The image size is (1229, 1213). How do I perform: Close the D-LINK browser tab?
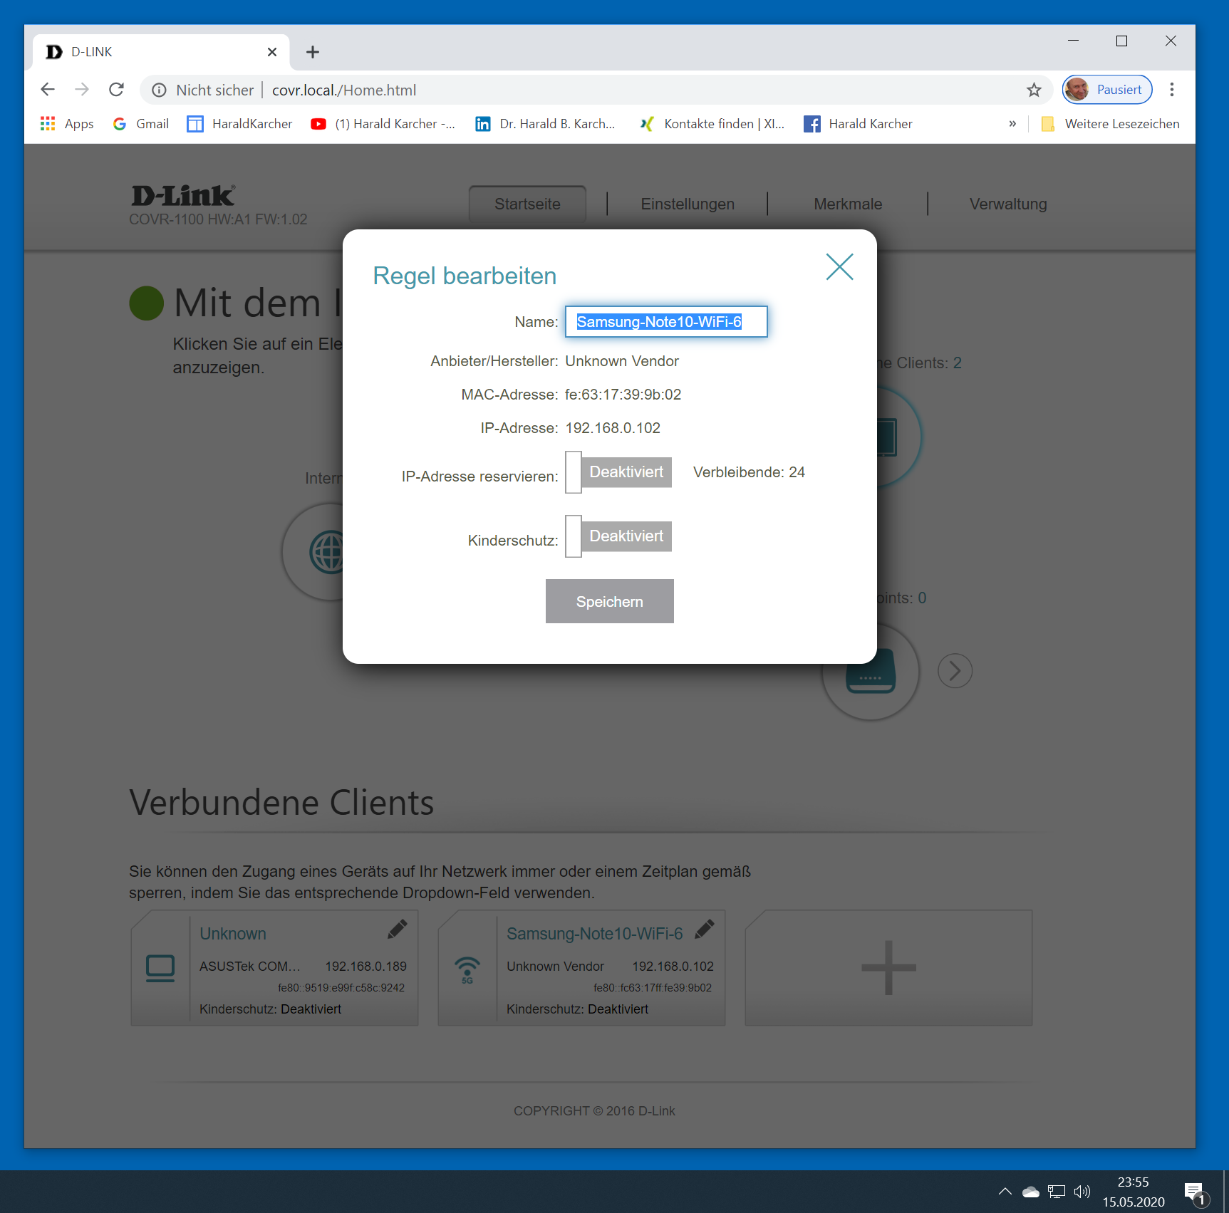(271, 52)
